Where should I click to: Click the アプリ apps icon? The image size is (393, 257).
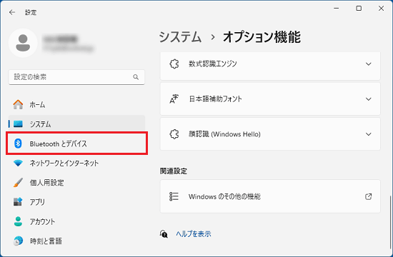pos(18,201)
